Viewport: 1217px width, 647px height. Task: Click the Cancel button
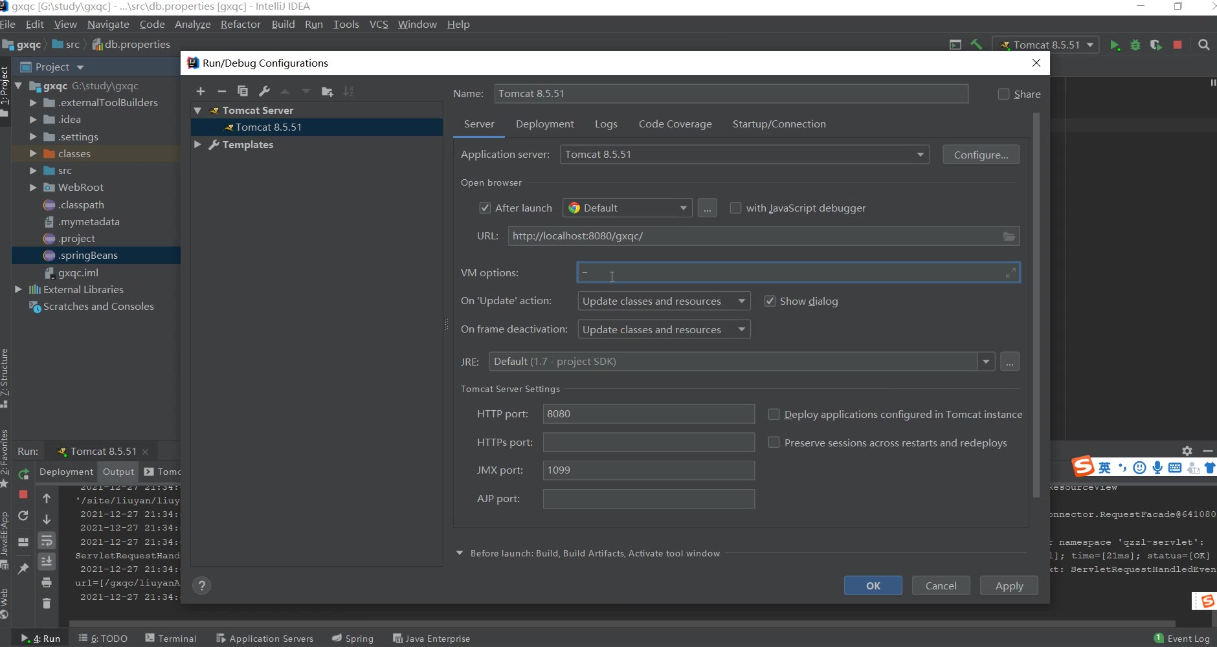point(941,586)
